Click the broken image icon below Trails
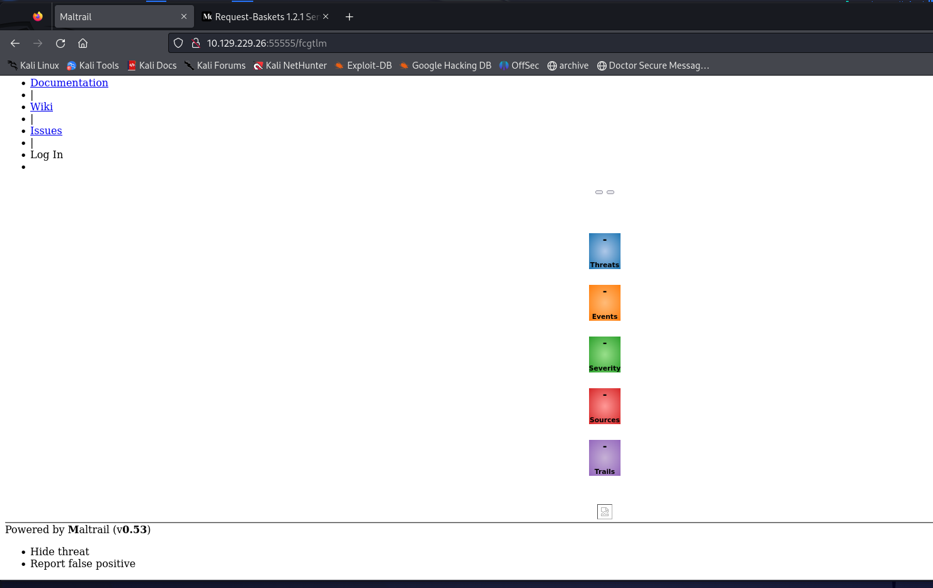Viewport: 933px width, 588px height. 604,512
